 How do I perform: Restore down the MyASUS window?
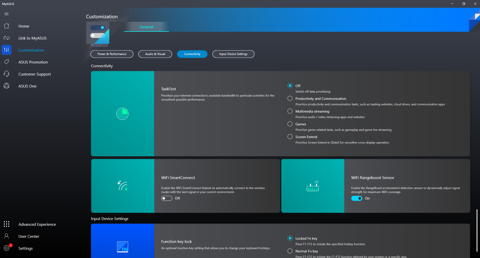tap(464, 4)
